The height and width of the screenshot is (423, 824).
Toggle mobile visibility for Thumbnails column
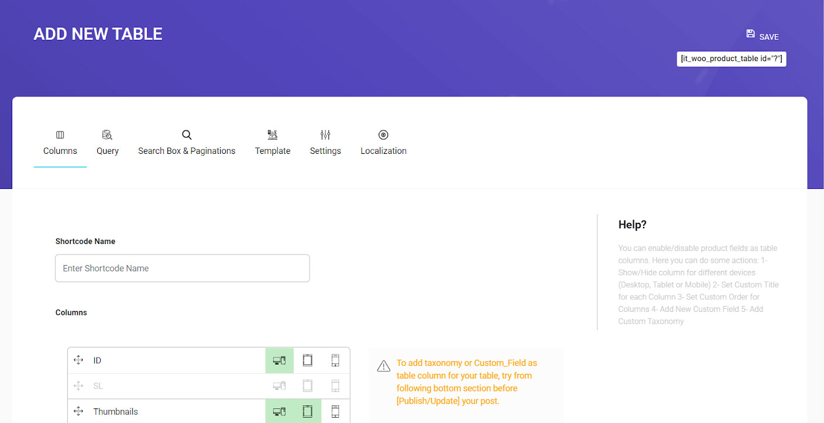335,411
